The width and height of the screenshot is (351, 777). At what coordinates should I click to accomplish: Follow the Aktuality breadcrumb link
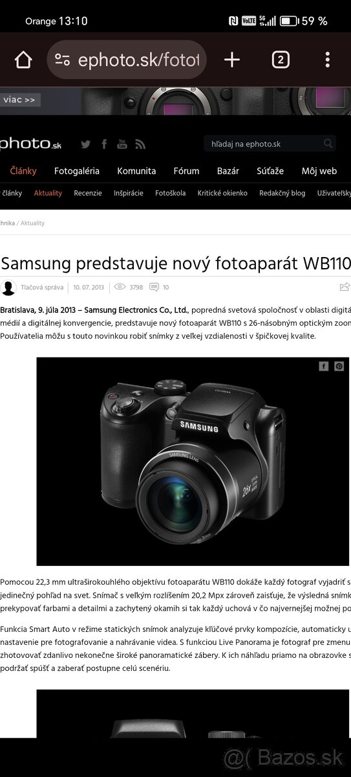tap(32, 223)
